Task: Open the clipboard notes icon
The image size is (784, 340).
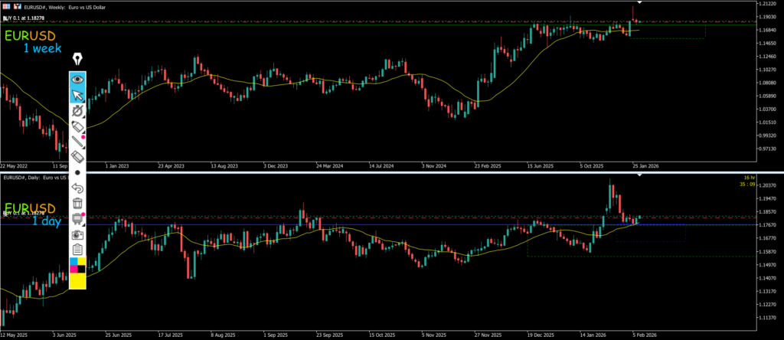Action: point(77,250)
